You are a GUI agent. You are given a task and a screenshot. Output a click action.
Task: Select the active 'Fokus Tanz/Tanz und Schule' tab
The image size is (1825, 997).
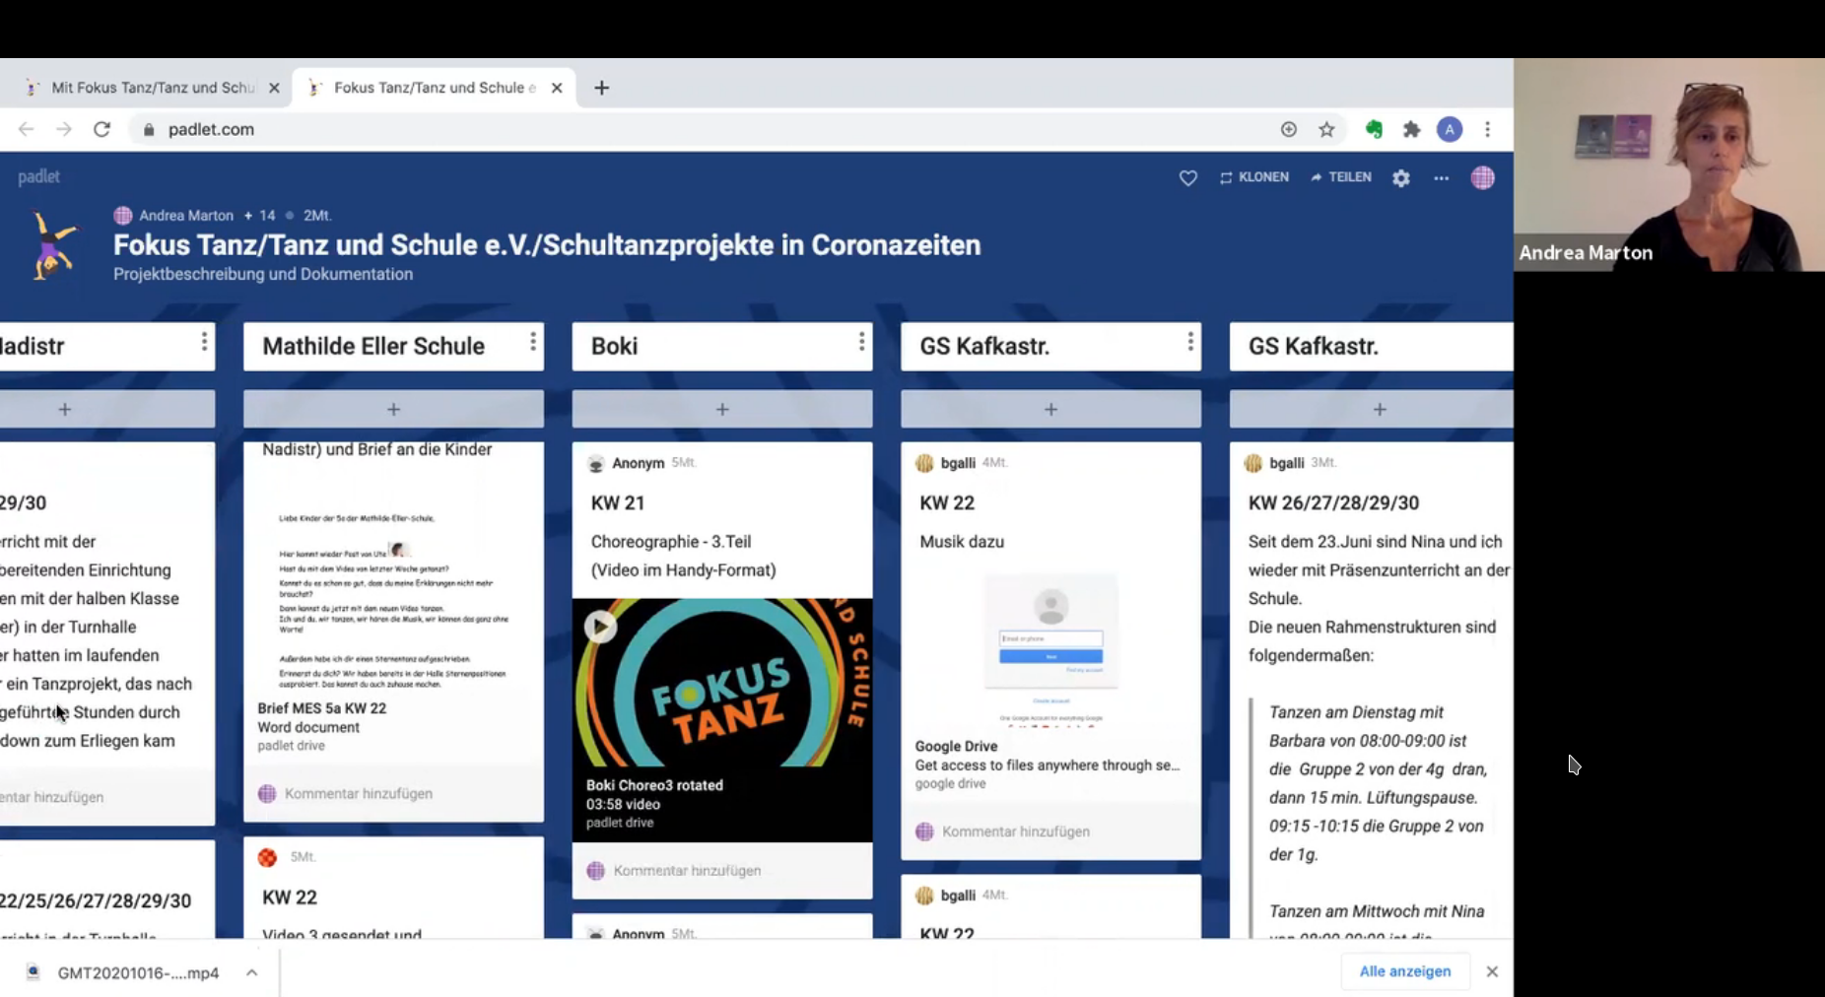pos(432,88)
